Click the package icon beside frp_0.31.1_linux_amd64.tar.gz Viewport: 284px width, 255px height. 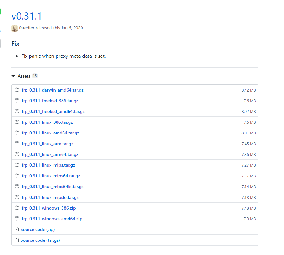(x=17, y=133)
